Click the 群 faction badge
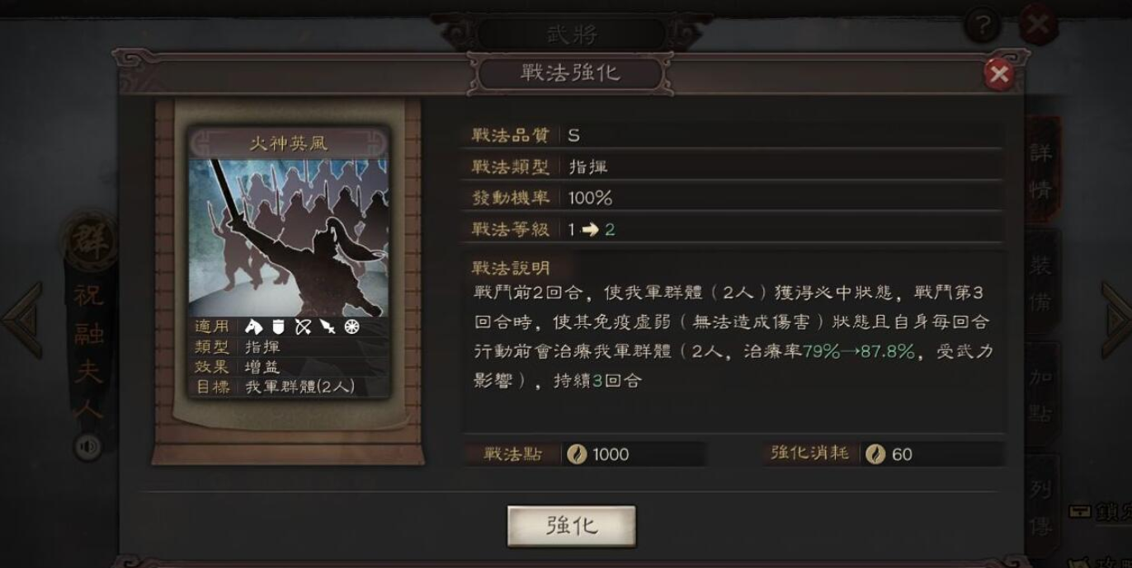 point(91,242)
